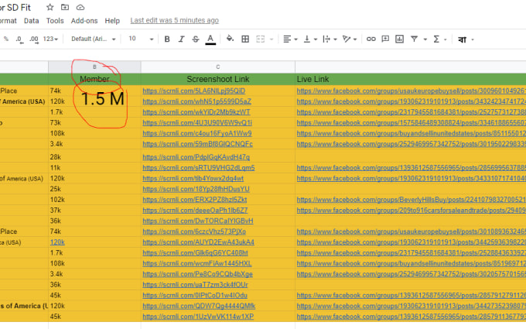Open horizontal align dropdown

click(290, 39)
